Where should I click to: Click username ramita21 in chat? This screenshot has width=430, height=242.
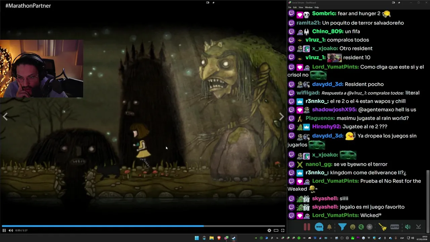308,23
